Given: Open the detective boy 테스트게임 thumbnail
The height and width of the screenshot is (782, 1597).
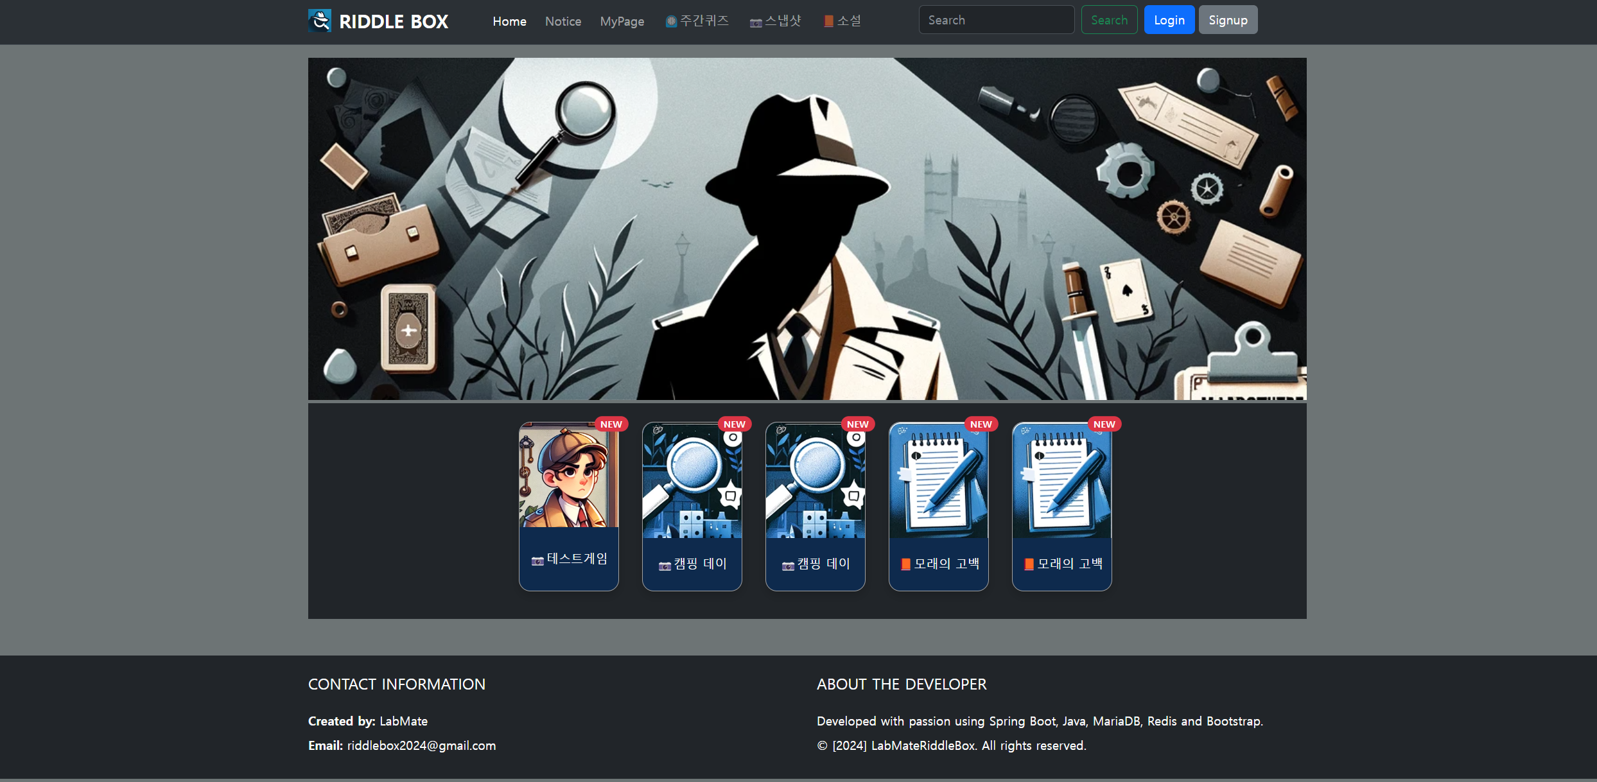Looking at the screenshot, I should pos(568,476).
